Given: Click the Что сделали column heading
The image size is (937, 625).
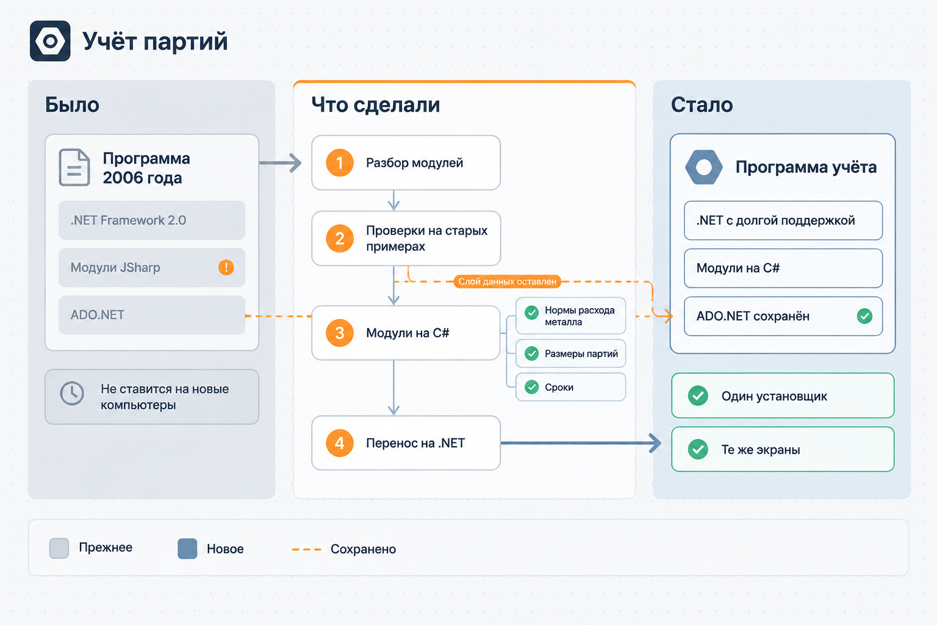Looking at the screenshot, I should [376, 105].
